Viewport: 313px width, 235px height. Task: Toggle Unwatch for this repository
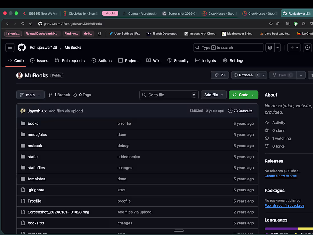246,75
